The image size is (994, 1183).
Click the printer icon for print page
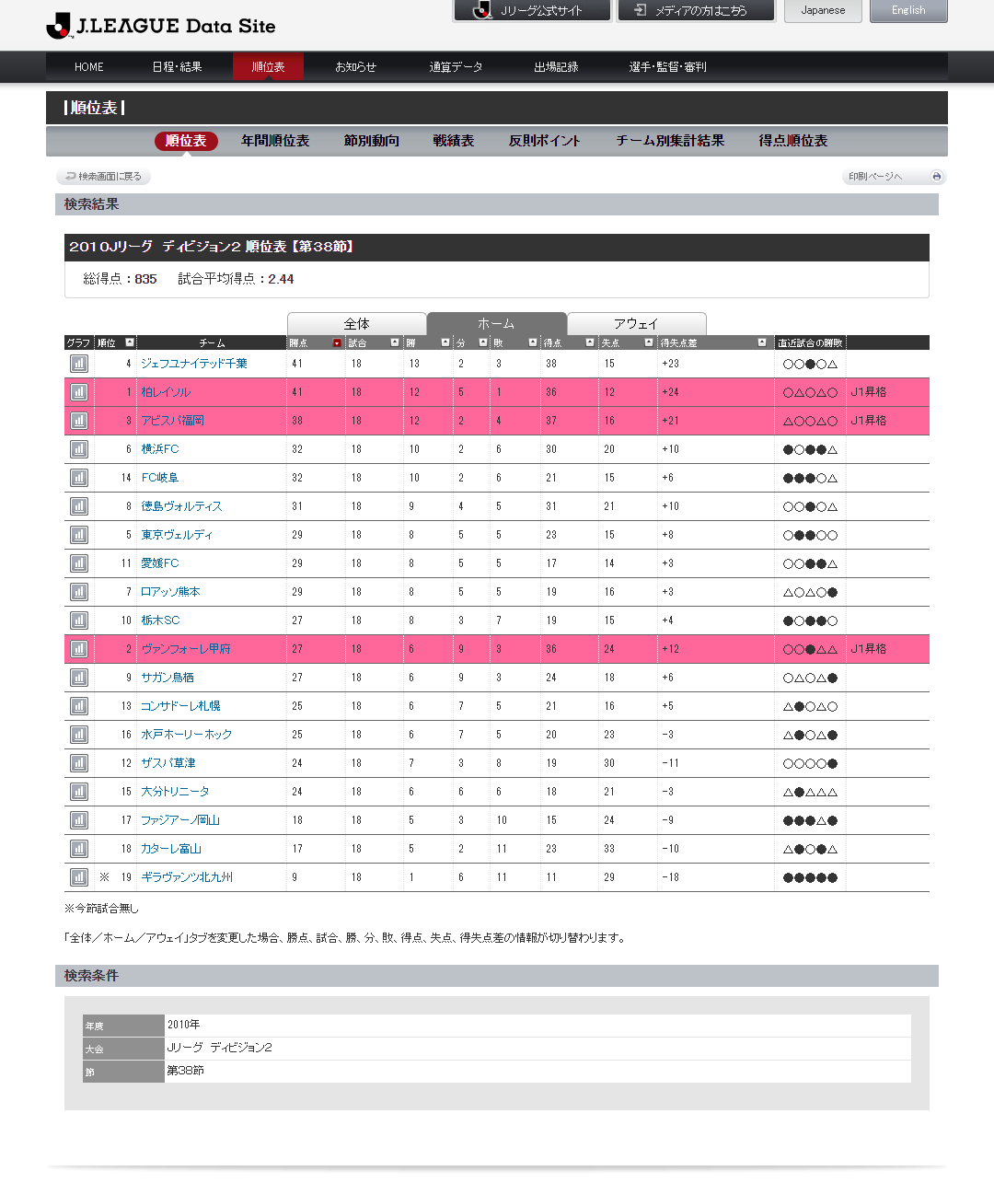(x=936, y=177)
